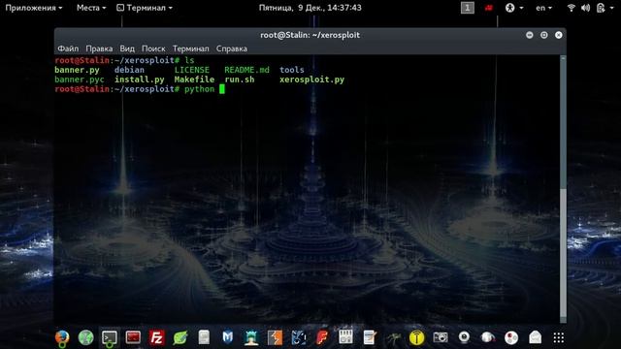This screenshot has height=349, width=621.
Task: Click on LICENSE in listing
Action: click(192, 70)
